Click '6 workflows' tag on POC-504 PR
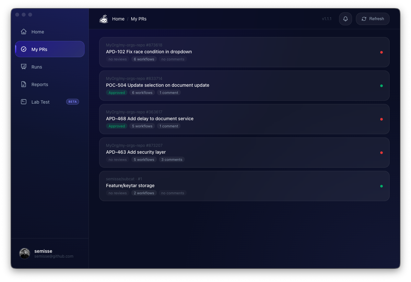The width and height of the screenshot is (411, 282). (142, 93)
